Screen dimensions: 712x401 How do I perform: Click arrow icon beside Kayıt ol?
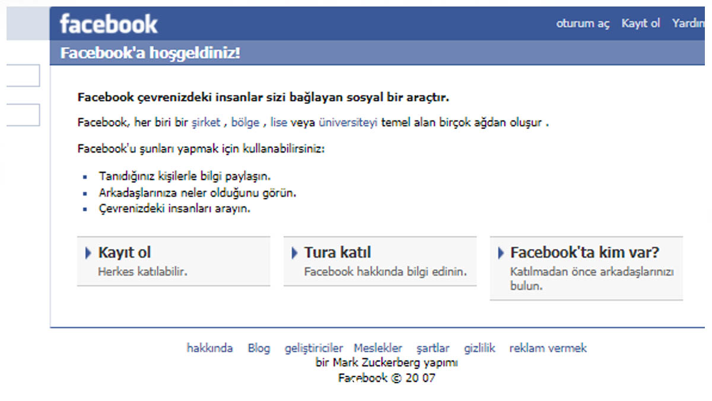[88, 253]
